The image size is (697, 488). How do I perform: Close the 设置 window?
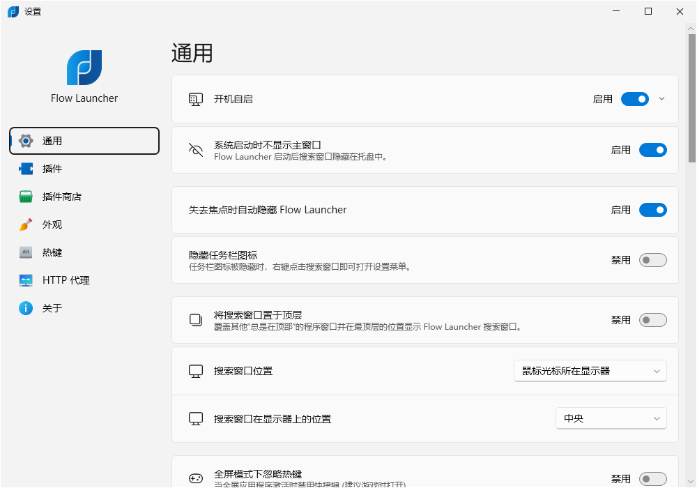click(680, 12)
